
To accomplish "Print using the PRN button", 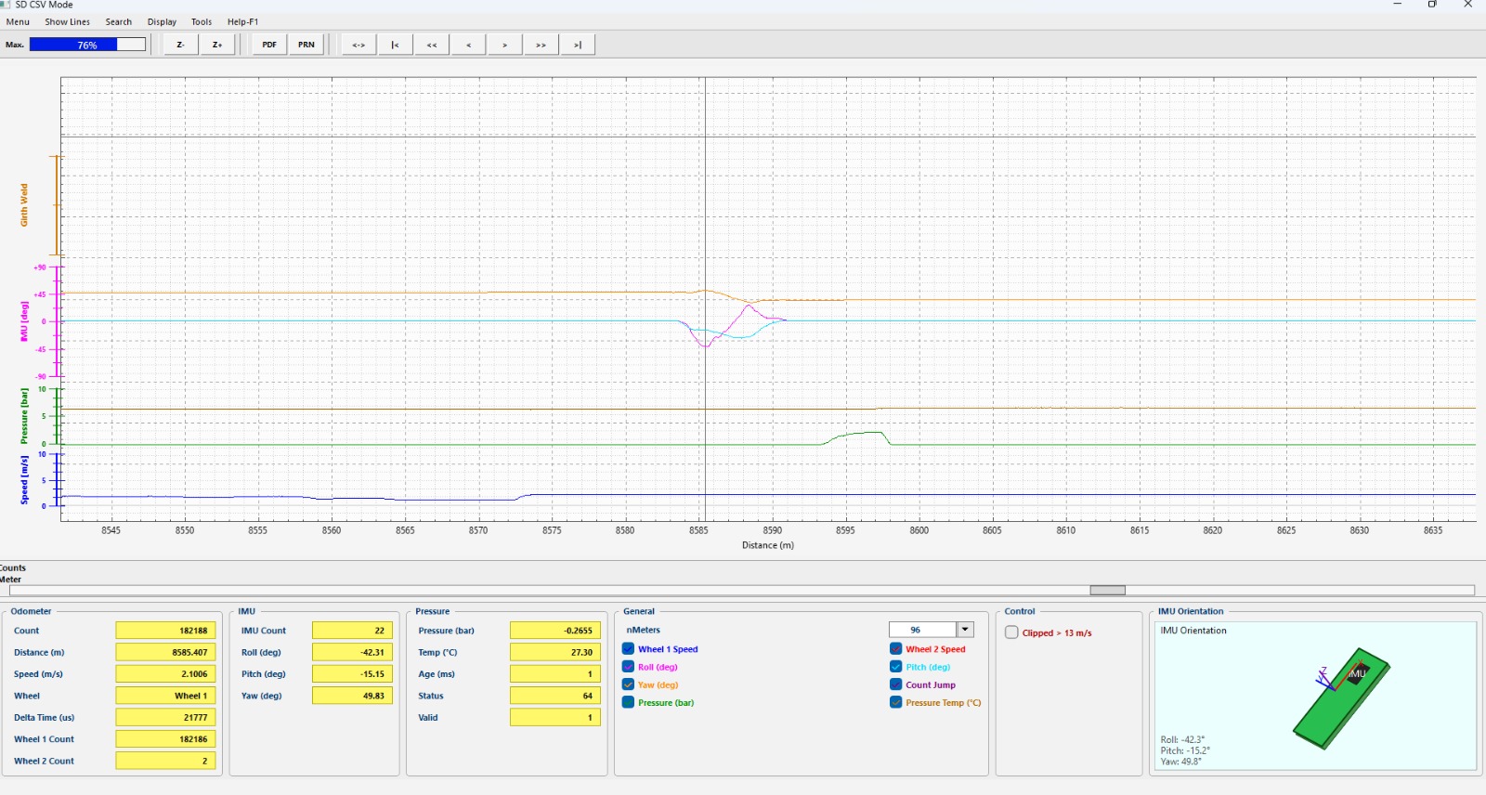I will coord(306,45).
